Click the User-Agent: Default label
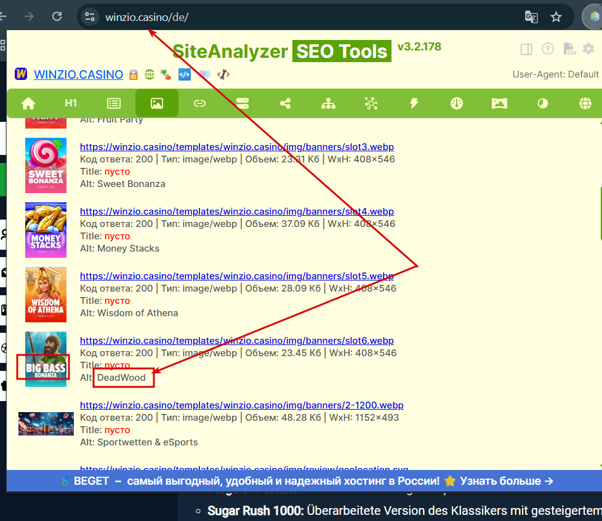 coord(556,74)
